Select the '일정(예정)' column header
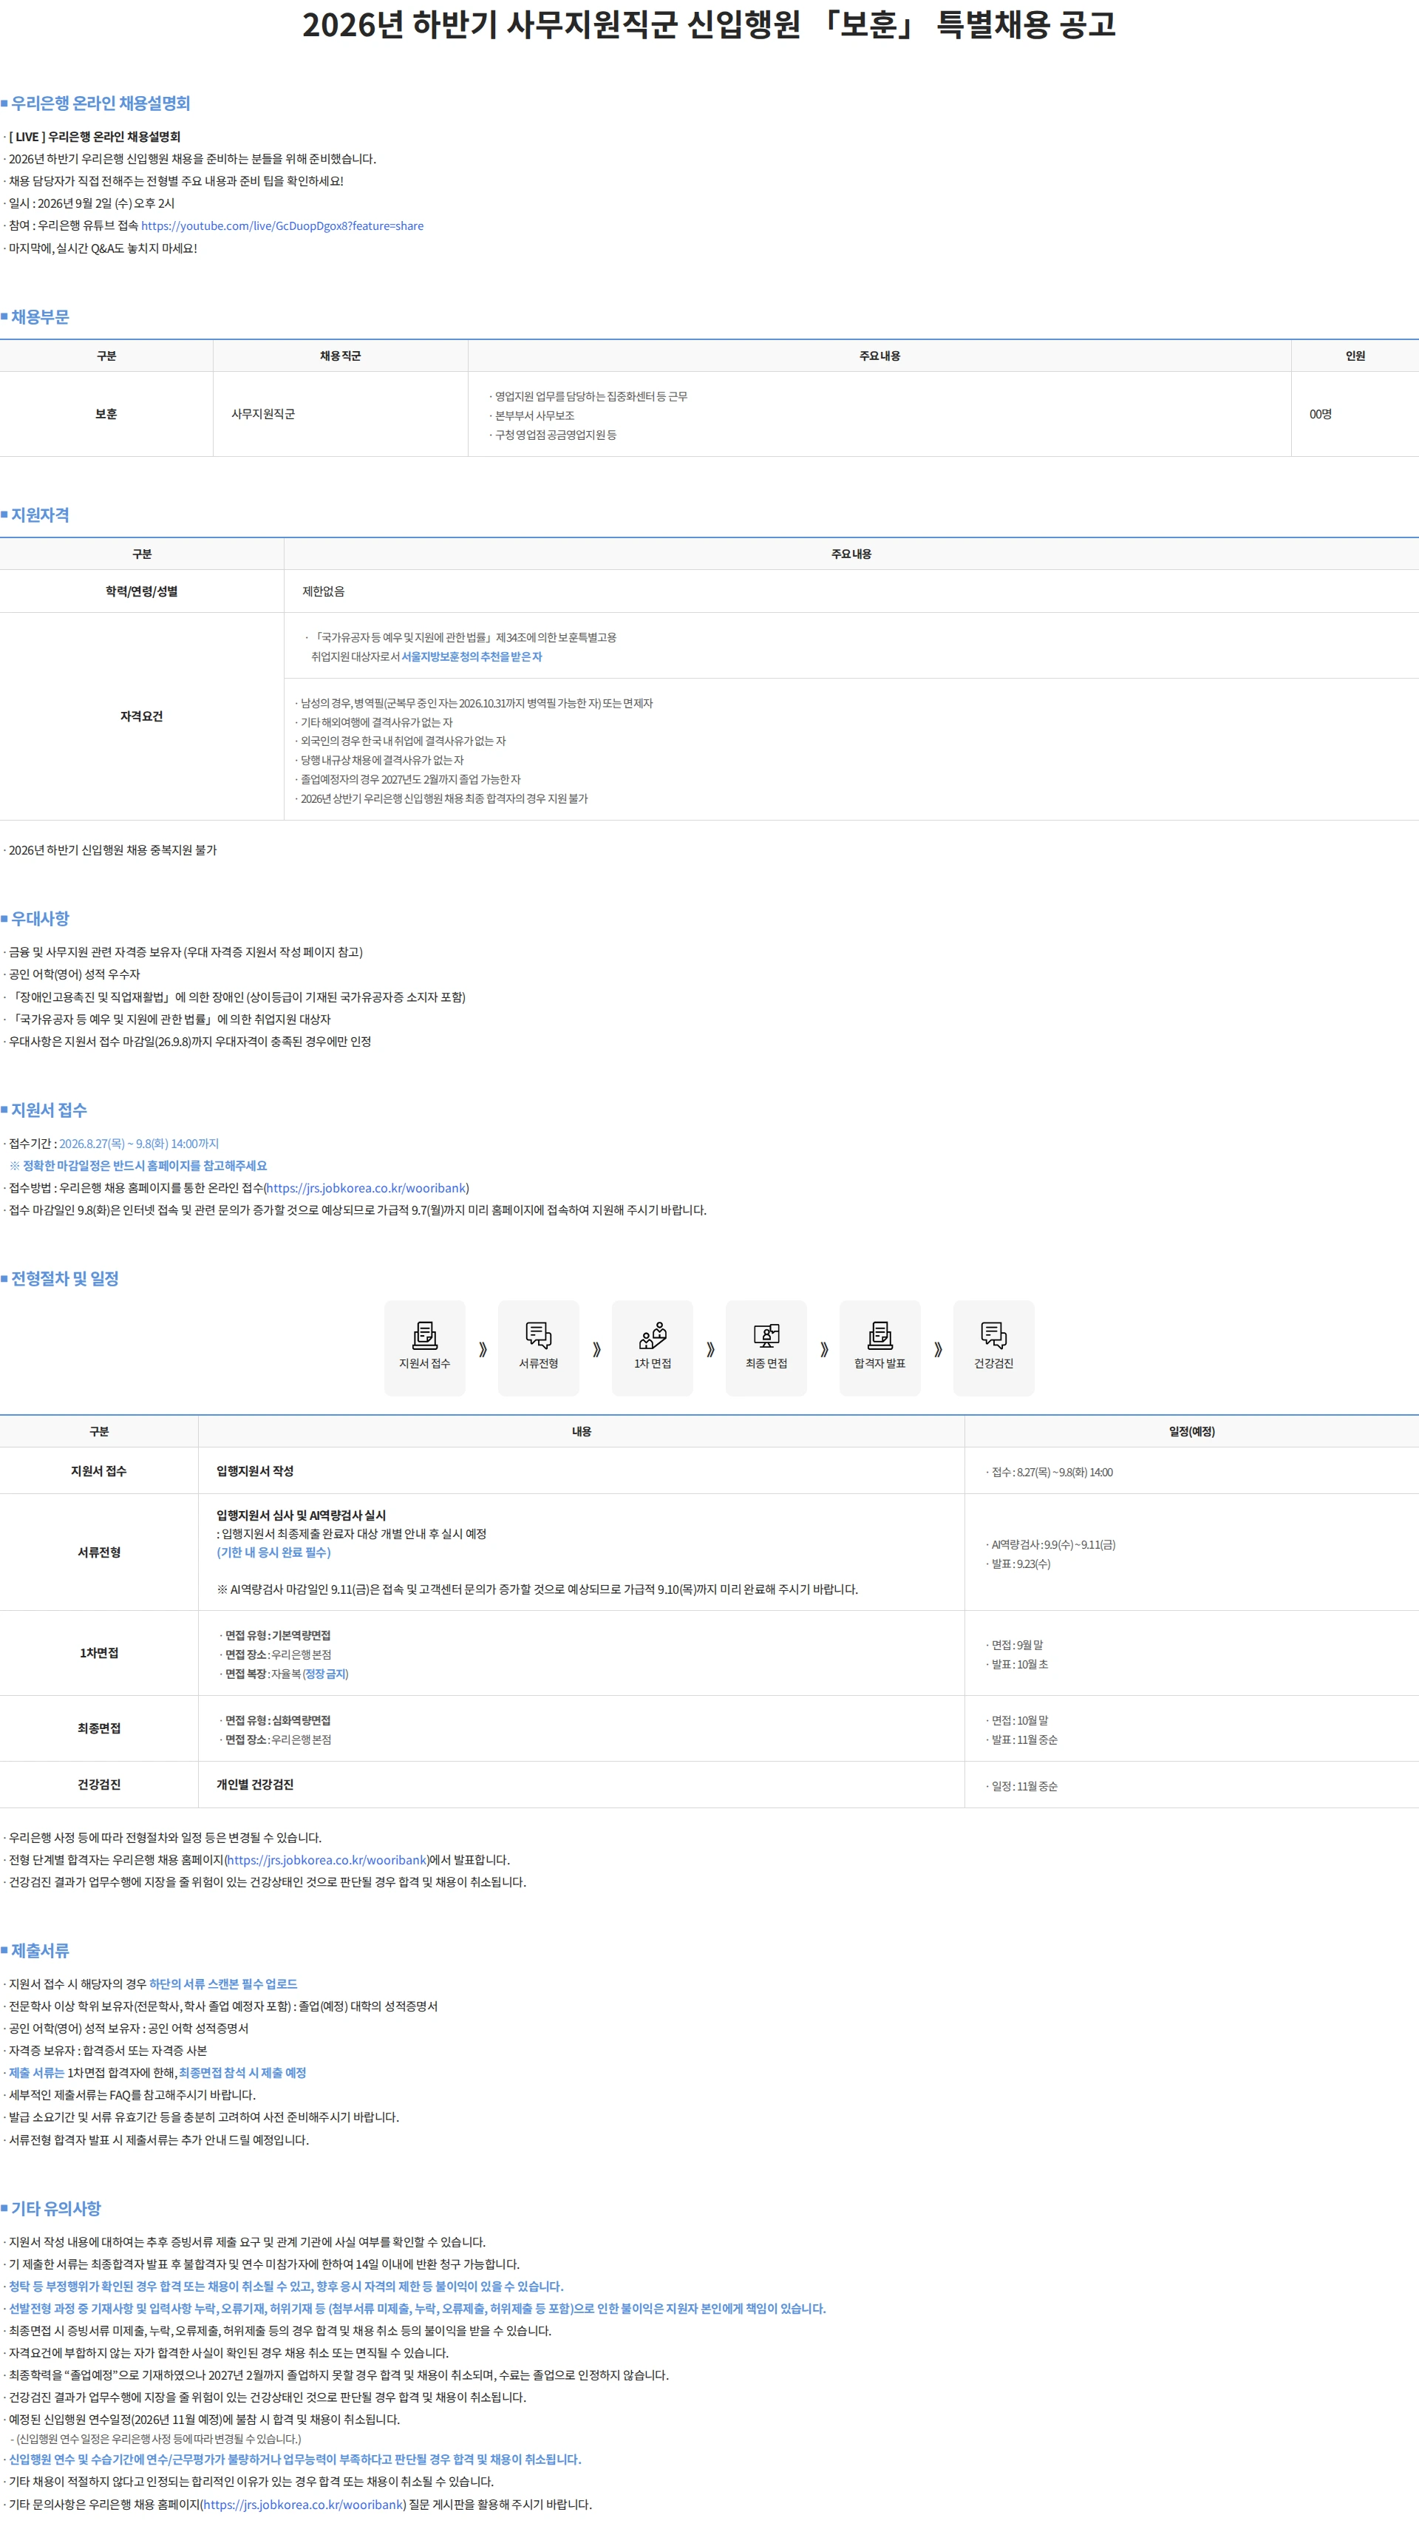Image resolution: width=1419 pixels, height=2529 pixels. [x=1192, y=1431]
